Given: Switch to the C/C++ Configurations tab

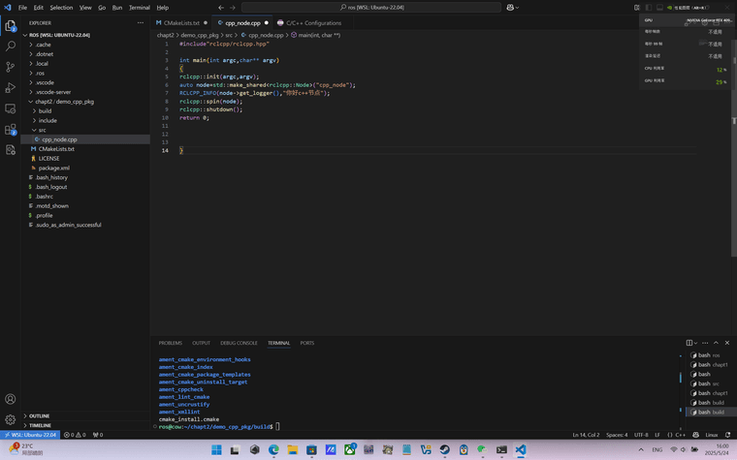Looking at the screenshot, I should (313, 23).
